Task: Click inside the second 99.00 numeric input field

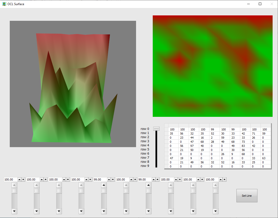Action: [x=144, y=179]
